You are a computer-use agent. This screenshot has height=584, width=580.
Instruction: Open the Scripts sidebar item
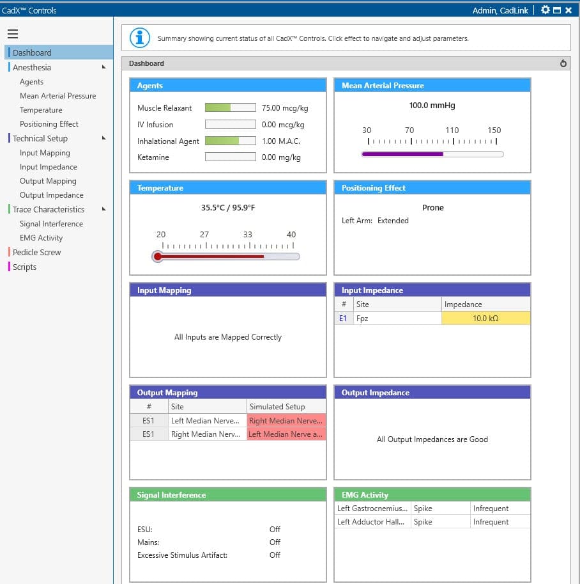24,267
